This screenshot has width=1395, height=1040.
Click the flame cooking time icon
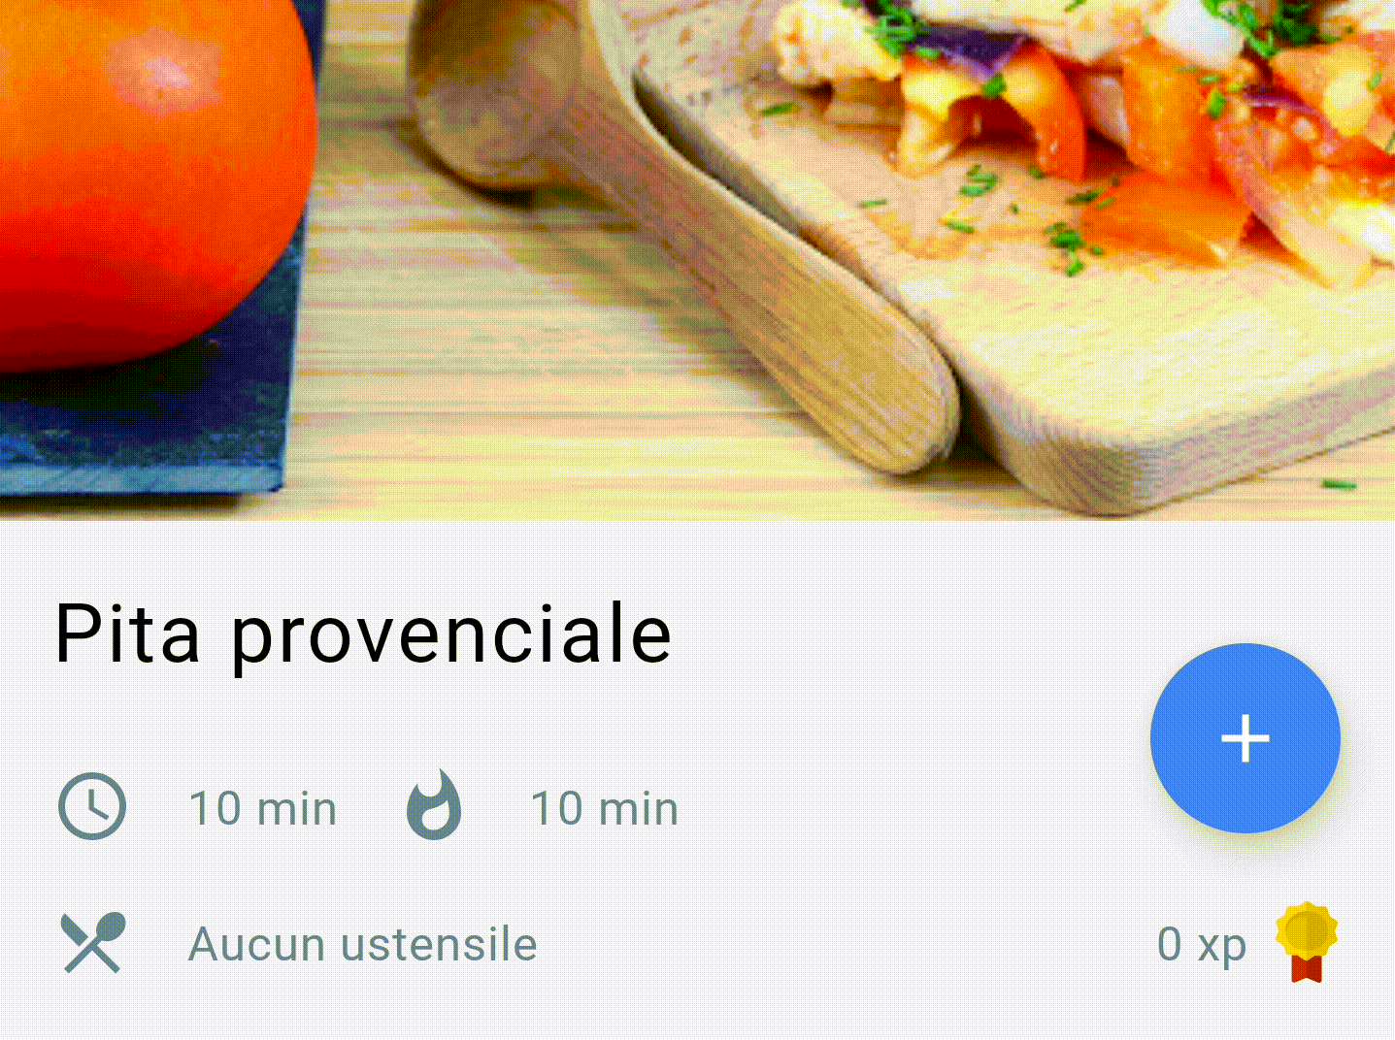(434, 804)
